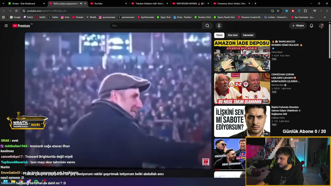Image resolution: width=331 pixels, height=186 pixels.
Task: Open Windows Start menu
Action: (x=5, y=182)
